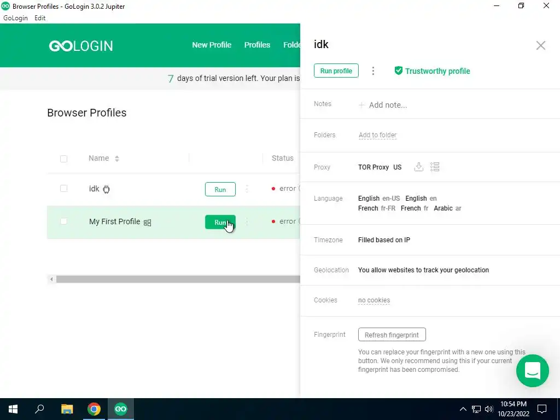560x420 pixels.
Task: Open the saved proxy list icon
Action: (x=435, y=167)
